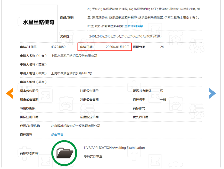Select application number 43724880
The image size is (224, 169).
click(x=58, y=47)
